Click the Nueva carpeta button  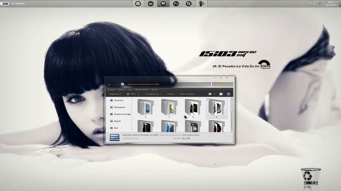tap(187, 94)
